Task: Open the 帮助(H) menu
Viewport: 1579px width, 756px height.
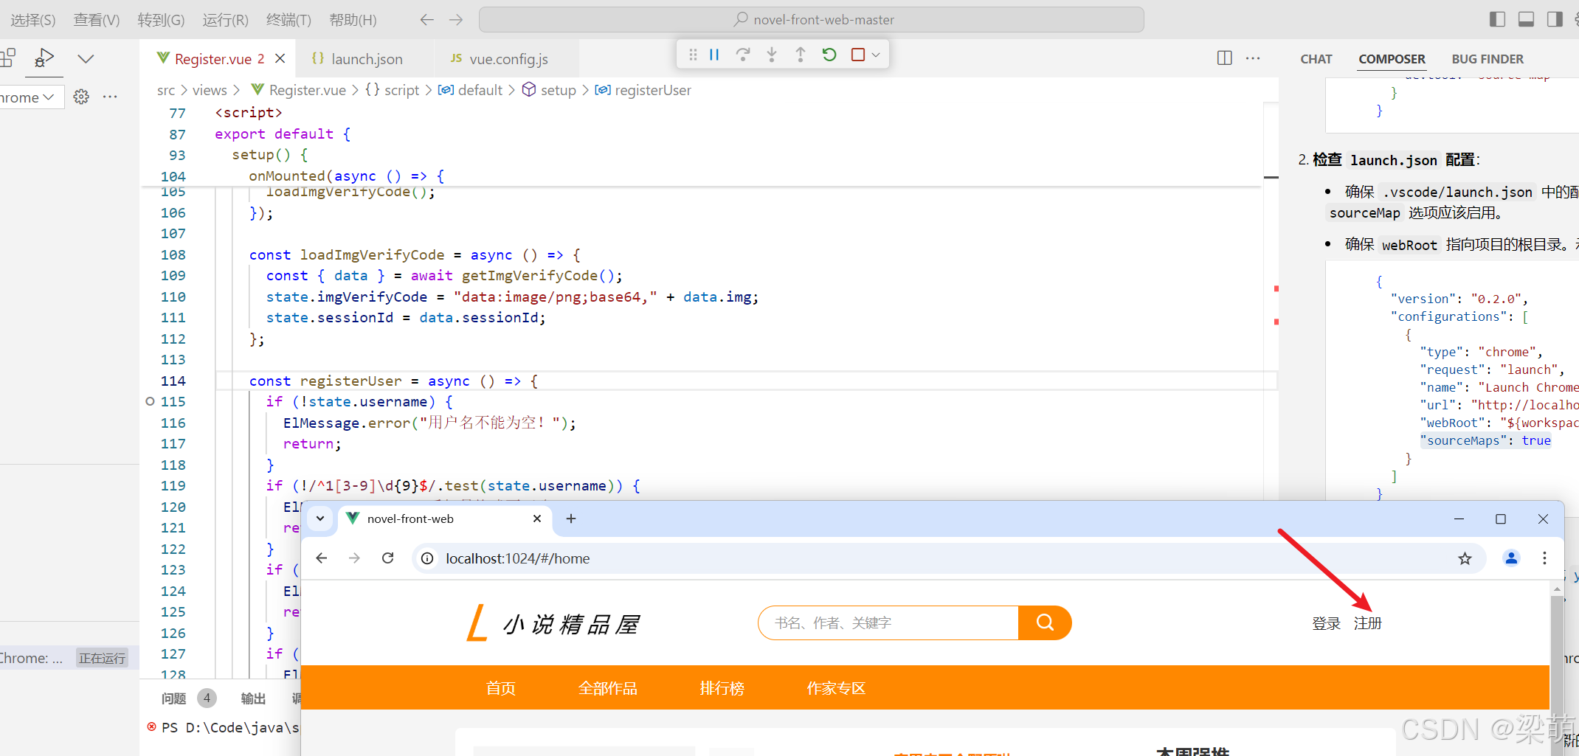Action: coord(353,20)
